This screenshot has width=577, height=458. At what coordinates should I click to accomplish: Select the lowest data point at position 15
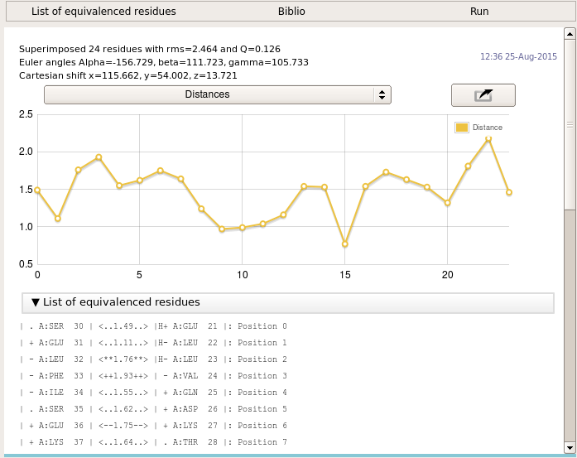[344, 244]
